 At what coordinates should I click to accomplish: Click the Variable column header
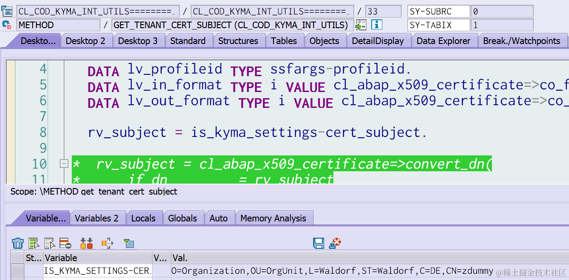97,258
